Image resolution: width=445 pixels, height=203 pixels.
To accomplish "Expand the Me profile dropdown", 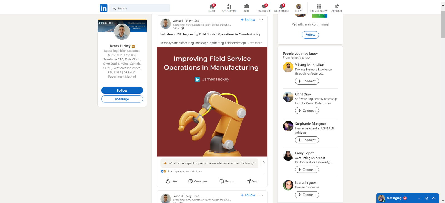I will point(298,8).
